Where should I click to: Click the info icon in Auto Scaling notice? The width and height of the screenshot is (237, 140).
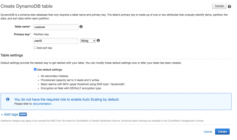coord(8,100)
